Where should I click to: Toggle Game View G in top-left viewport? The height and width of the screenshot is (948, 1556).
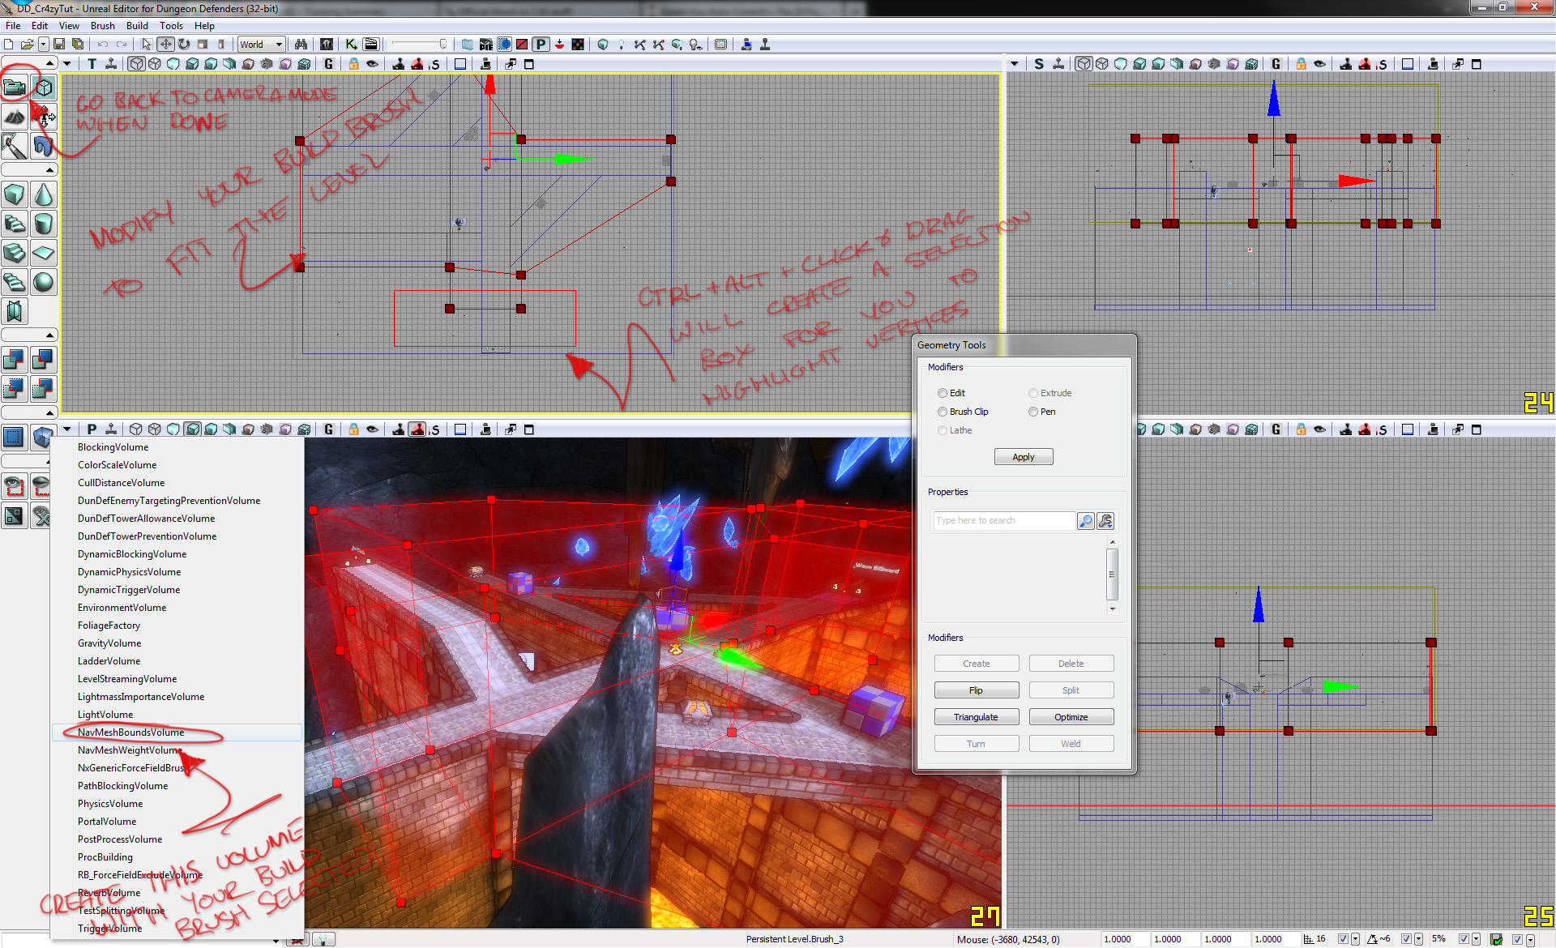click(x=328, y=64)
